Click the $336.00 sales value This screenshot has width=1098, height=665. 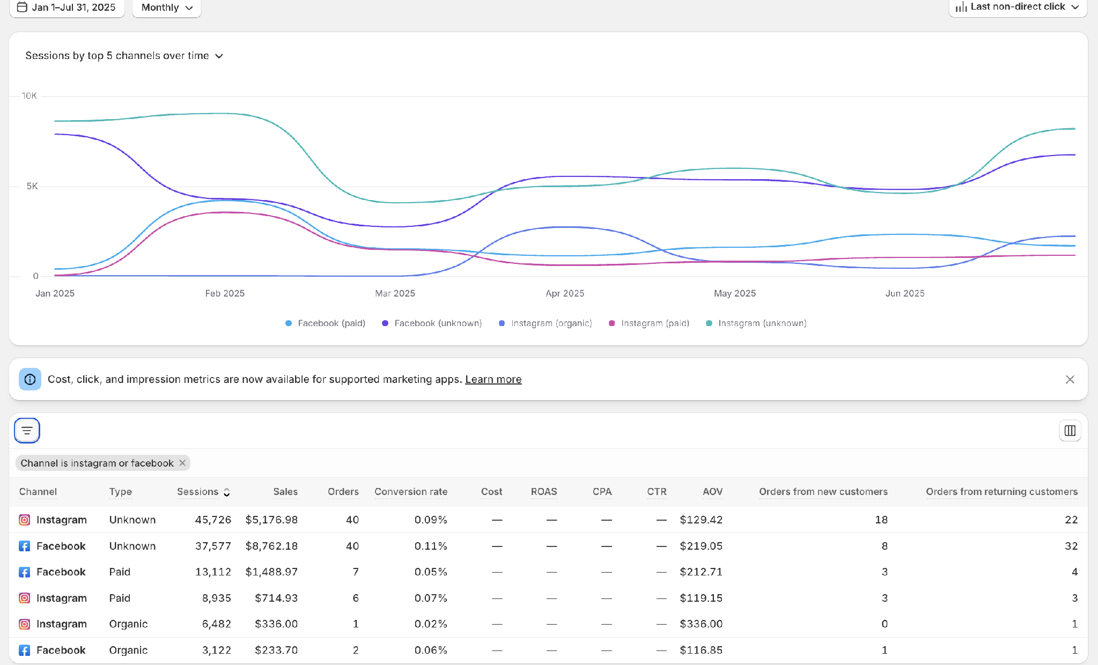(276, 624)
